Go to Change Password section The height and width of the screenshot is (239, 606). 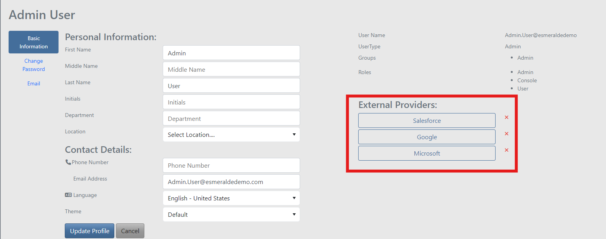click(34, 65)
